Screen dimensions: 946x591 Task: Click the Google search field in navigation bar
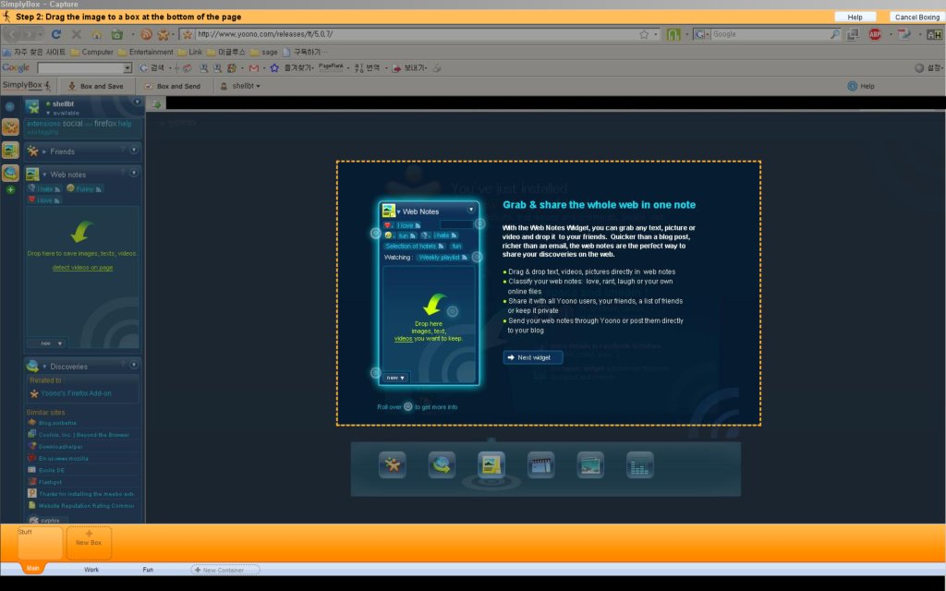pos(770,34)
